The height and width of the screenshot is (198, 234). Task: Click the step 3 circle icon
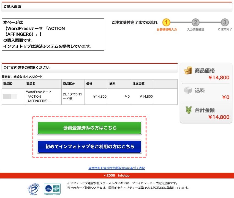(x=225, y=22)
